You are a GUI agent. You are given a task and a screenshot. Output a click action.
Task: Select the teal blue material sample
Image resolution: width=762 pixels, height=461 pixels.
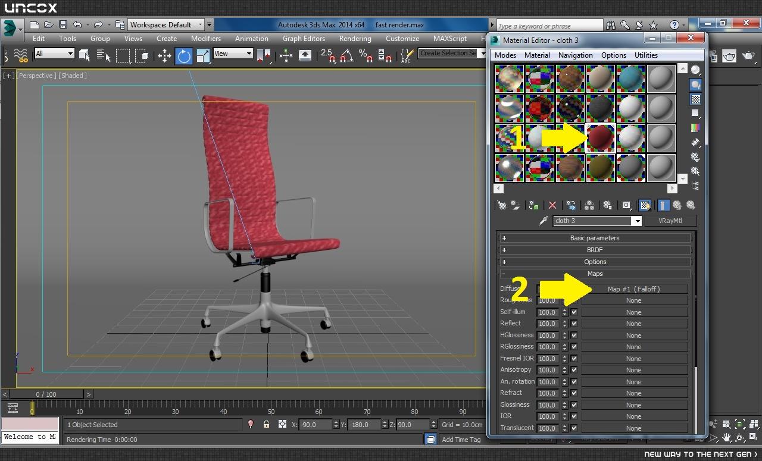tap(630, 79)
